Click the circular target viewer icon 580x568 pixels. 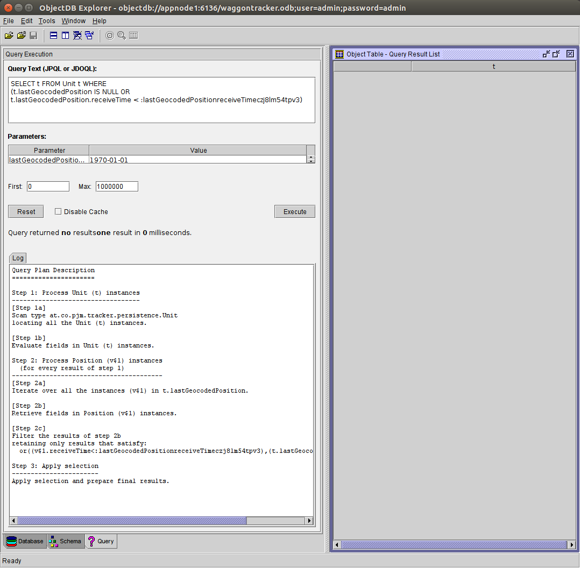pyautogui.click(x=110, y=35)
